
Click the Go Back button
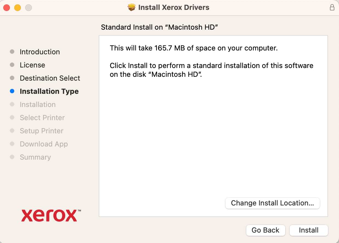(265, 230)
